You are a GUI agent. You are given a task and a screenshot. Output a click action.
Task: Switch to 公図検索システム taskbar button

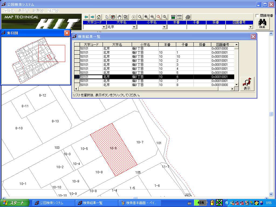pyautogui.click(x=54, y=203)
